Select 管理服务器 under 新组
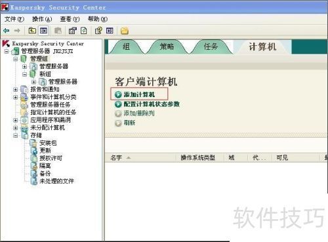This screenshot has width=328, height=242. click(x=63, y=81)
